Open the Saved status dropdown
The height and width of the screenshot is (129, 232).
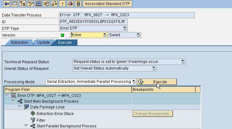pyautogui.click(x=138, y=35)
